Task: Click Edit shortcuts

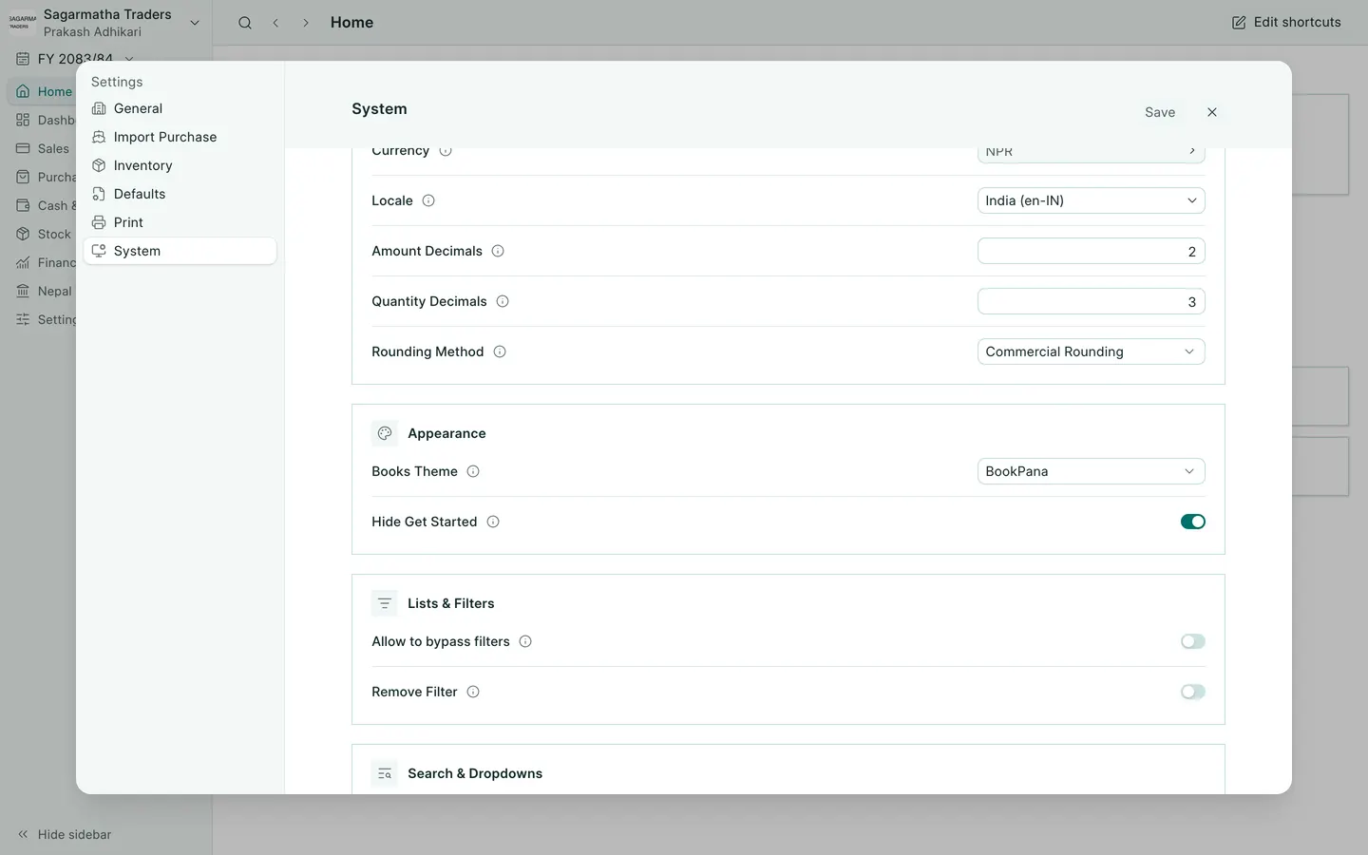Action: (x=1286, y=22)
